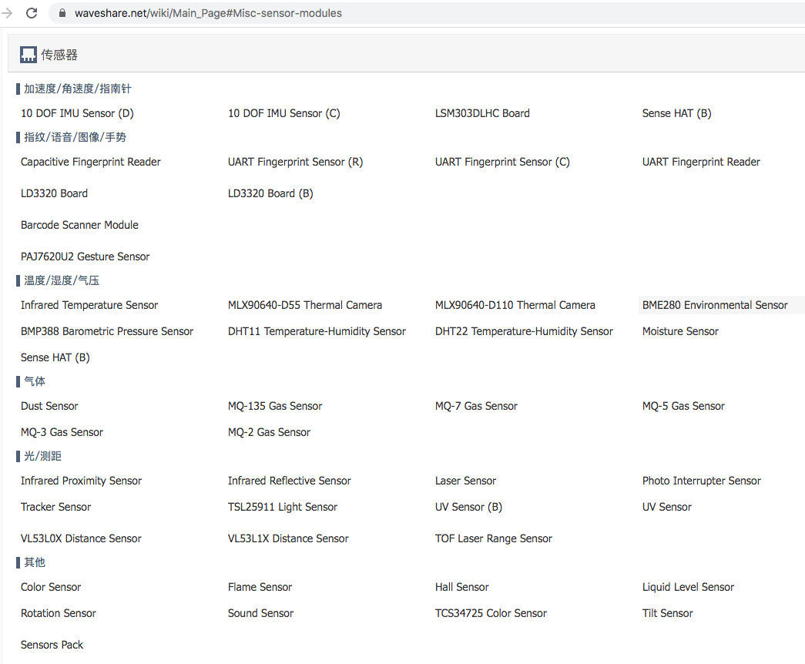Open Sense HAT (B) under accelerometer section
This screenshot has width=805, height=664.
coord(676,113)
